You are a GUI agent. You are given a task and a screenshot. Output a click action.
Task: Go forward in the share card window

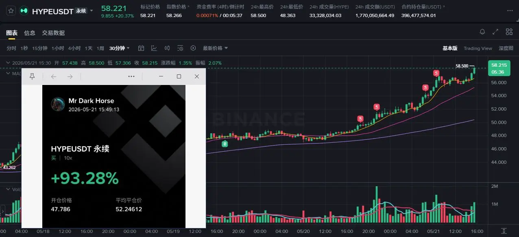(70, 76)
